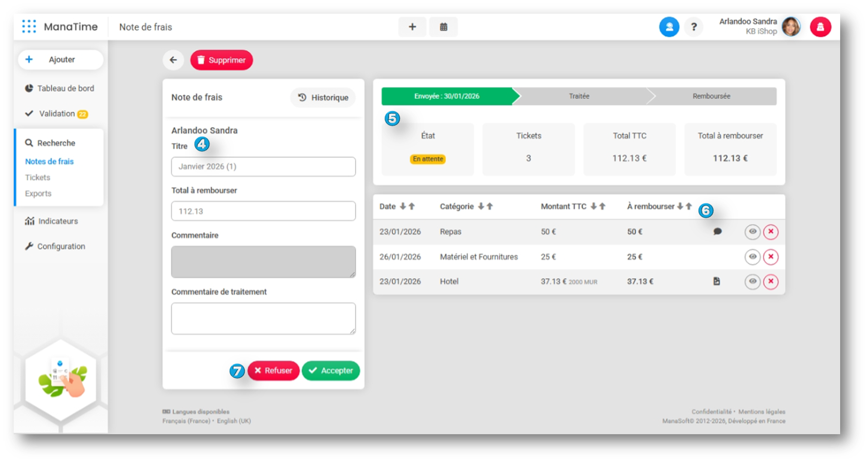Click the green Accepter button
Screen dimensions: 868x462
pos(330,370)
